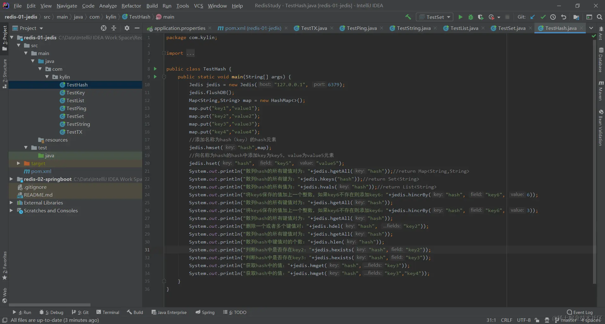This screenshot has height=324, width=605.
Task: Click the run gutter icon beside class TestHash
Action: [x=155, y=69]
